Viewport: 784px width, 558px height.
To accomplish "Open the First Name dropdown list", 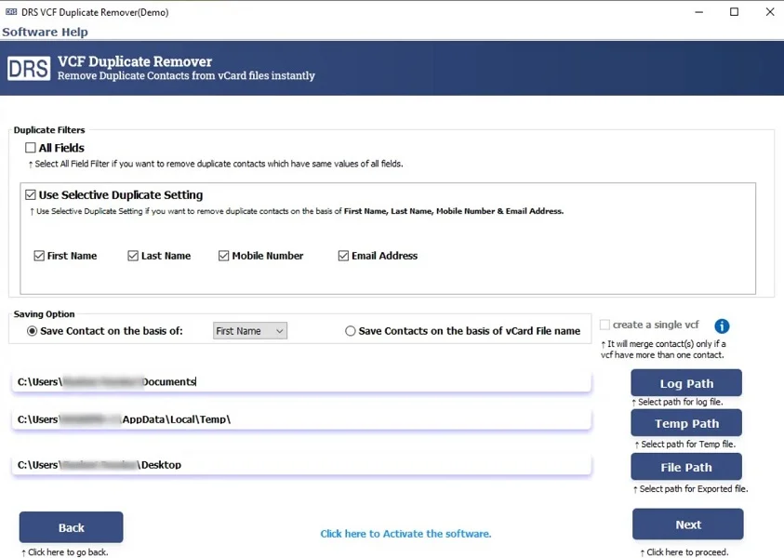I will click(249, 331).
